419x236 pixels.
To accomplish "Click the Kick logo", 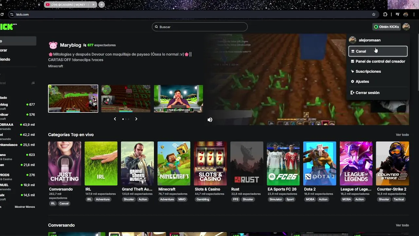I will [x=8, y=27].
